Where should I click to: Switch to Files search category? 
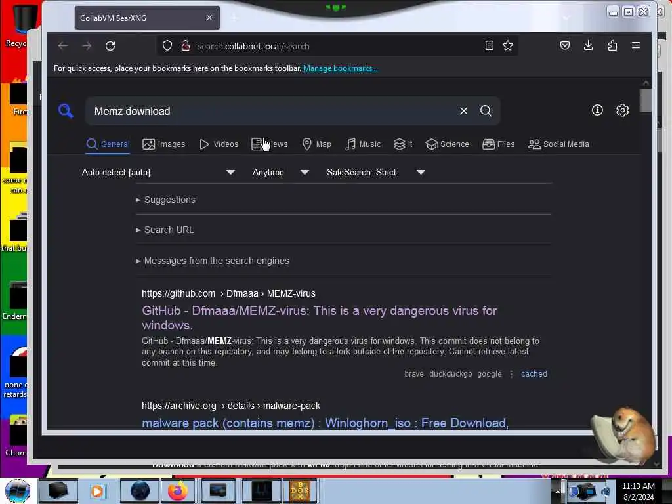pyautogui.click(x=499, y=144)
